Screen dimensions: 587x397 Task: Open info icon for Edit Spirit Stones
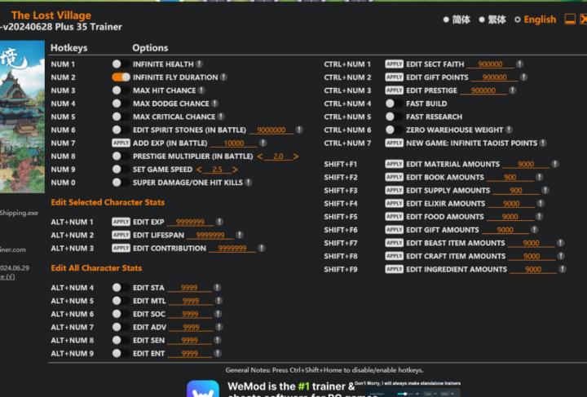[298, 130]
